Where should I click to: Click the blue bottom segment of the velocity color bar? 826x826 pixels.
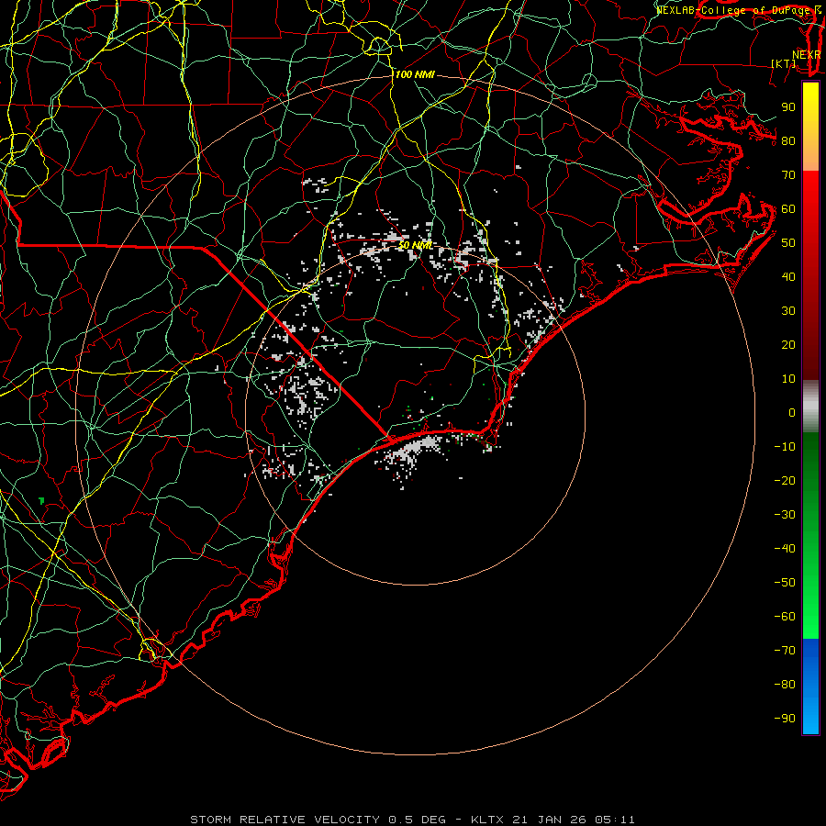pos(810,686)
